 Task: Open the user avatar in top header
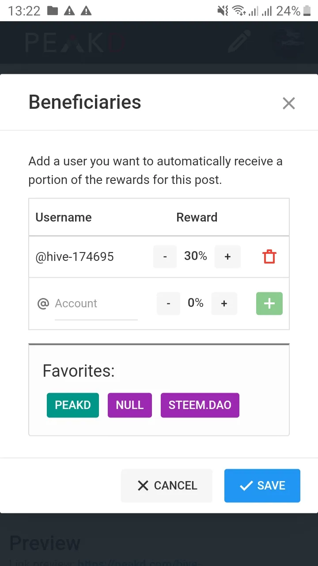(x=289, y=42)
